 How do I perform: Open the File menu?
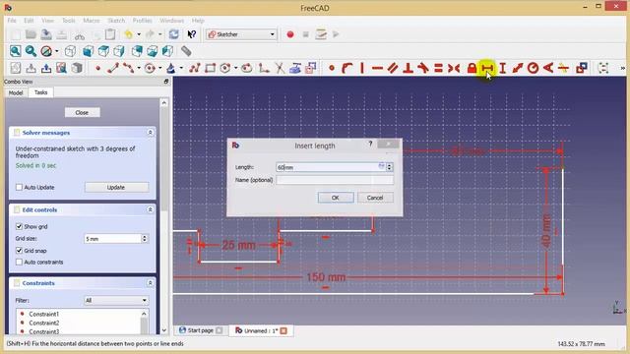(12, 21)
